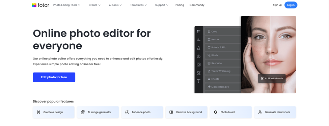The image size is (329, 126).
Task: Click the Generate Headshots person icon
Action: pos(260,112)
